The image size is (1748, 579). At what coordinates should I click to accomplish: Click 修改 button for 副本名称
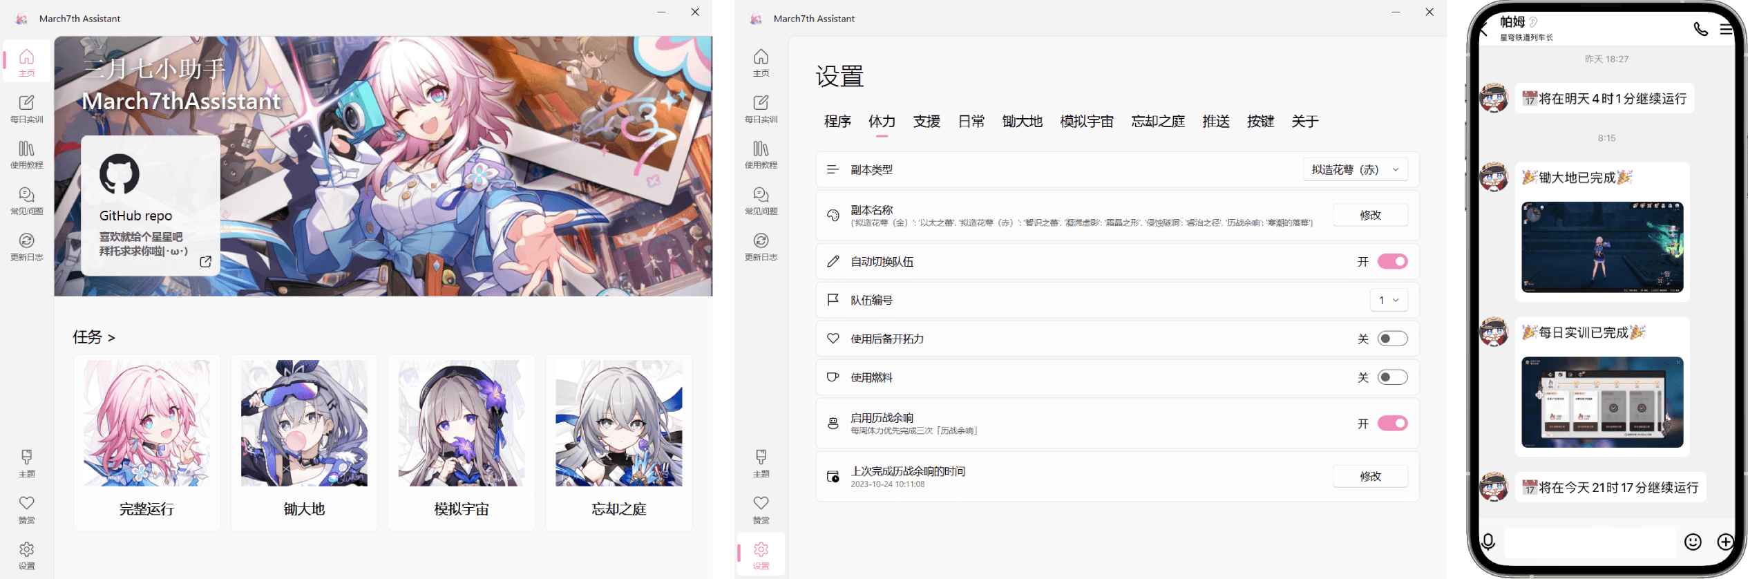(x=1369, y=215)
